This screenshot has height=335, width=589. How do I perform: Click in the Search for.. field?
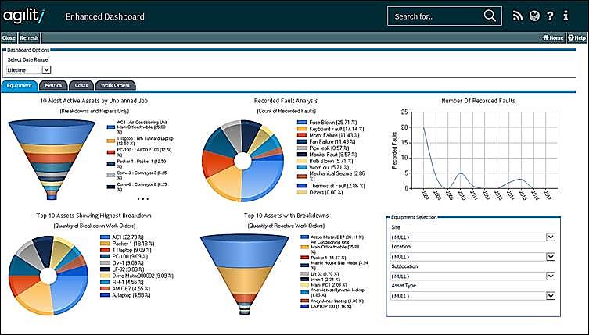(x=434, y=16)
